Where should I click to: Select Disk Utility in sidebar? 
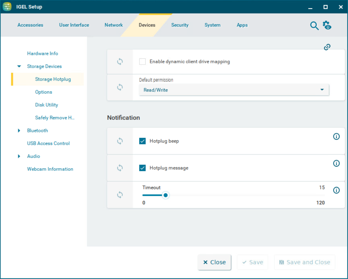tap(47, 105)
